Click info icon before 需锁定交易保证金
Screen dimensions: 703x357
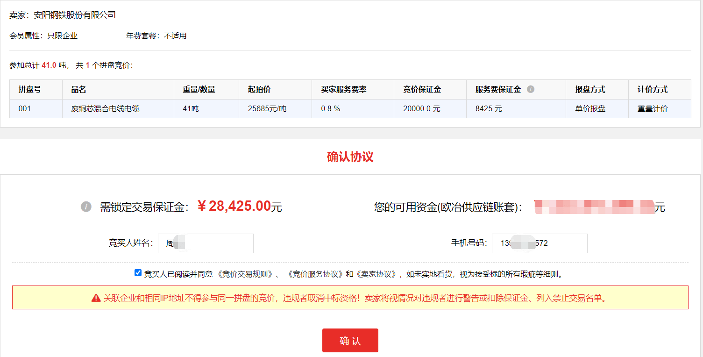click(86, 207)
